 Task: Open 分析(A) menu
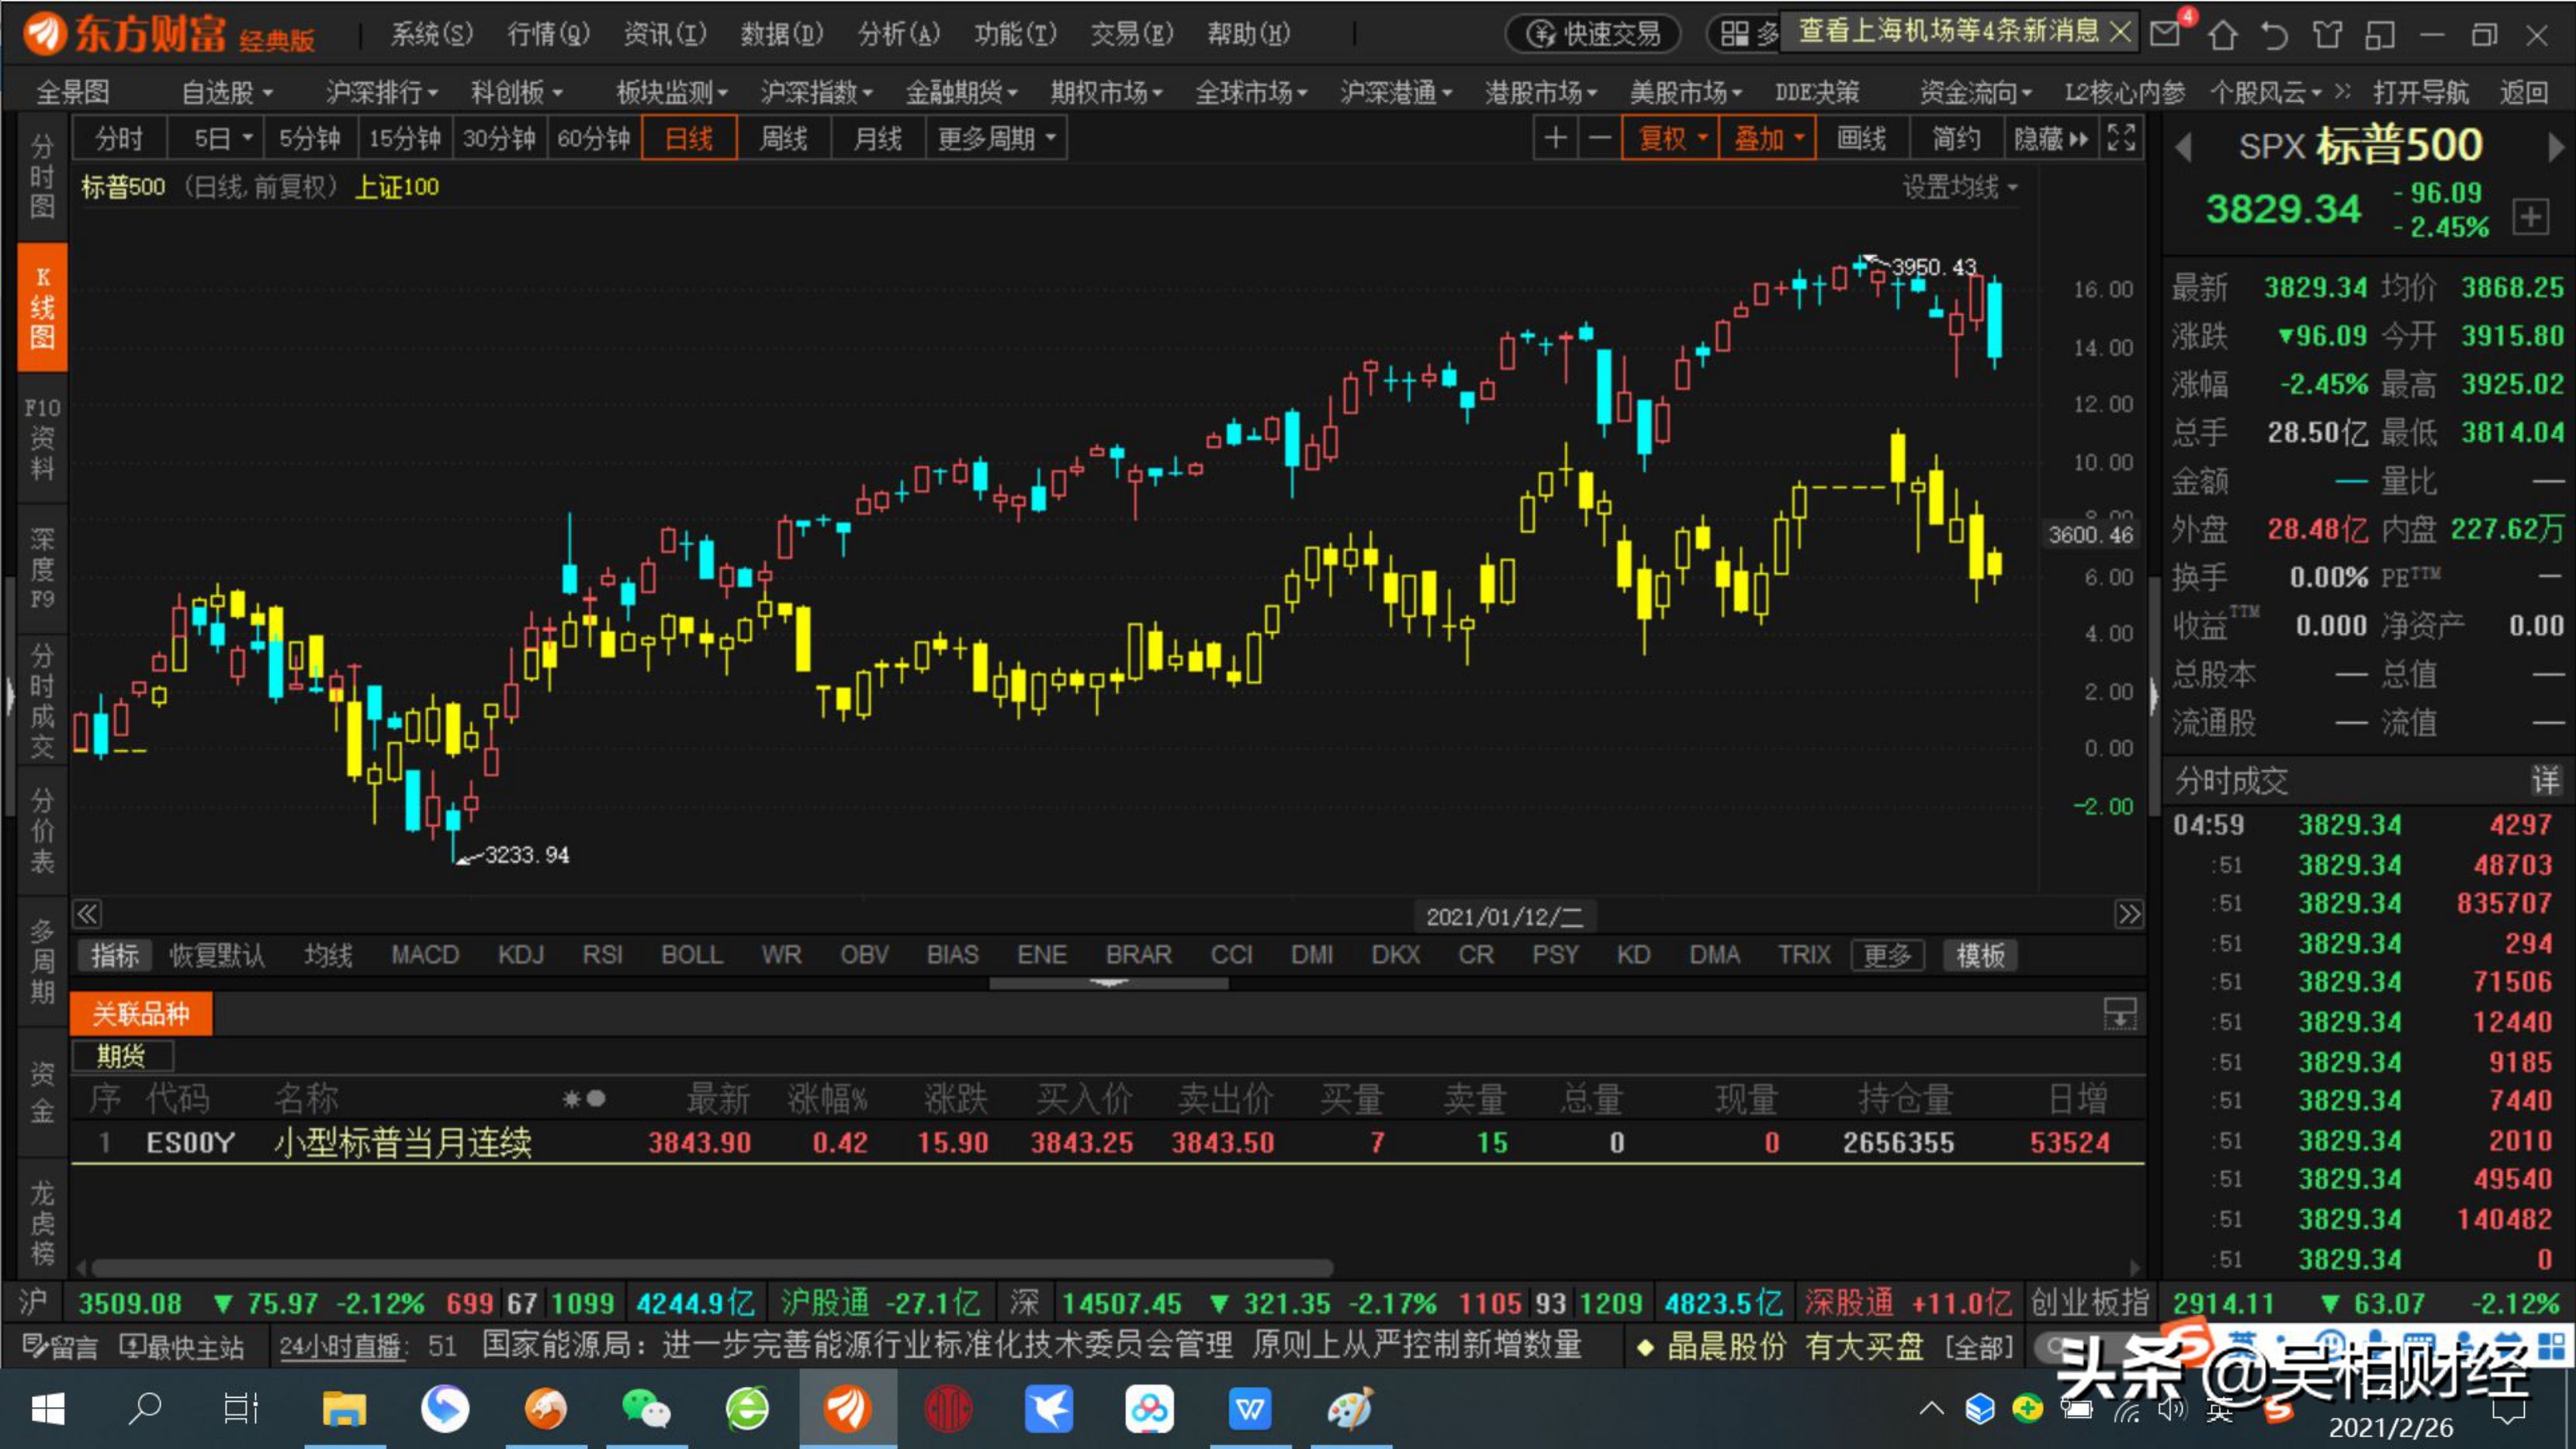click(898, 34)
